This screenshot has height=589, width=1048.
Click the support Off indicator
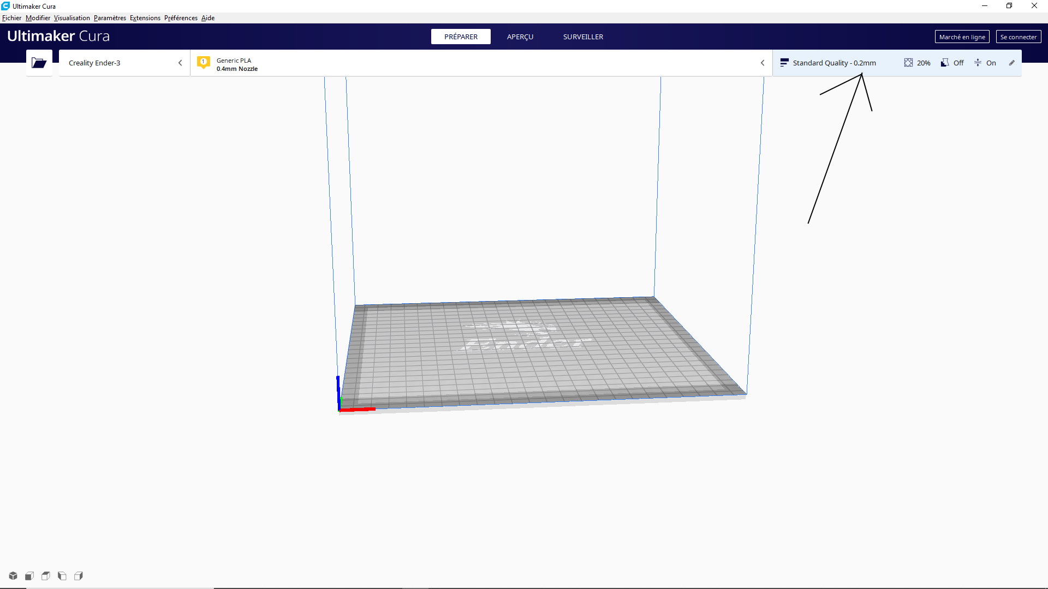coord(952,63)
